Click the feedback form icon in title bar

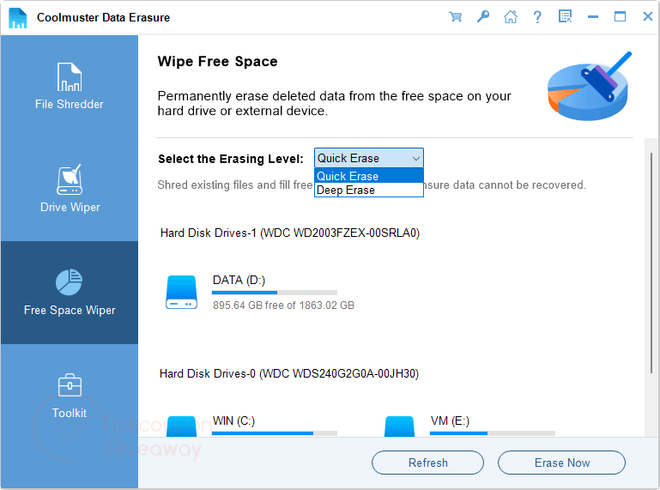tap(565, 16)
